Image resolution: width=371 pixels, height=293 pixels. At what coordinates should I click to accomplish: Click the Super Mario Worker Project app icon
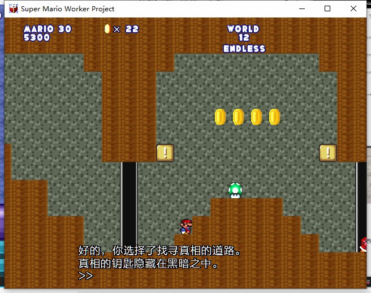click(14, 8)
